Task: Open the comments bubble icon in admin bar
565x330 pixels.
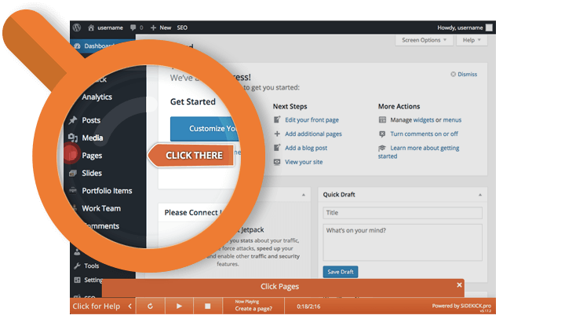Action: [x=134, y=27]
